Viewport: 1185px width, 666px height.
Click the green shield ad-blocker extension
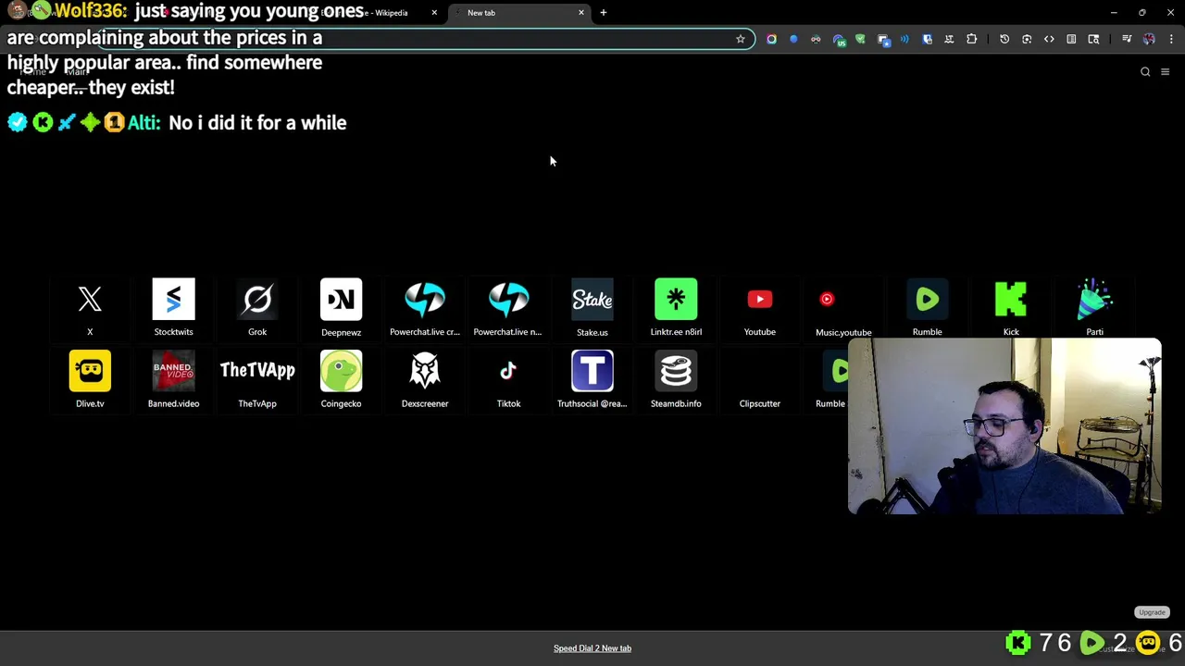point(860,39)
